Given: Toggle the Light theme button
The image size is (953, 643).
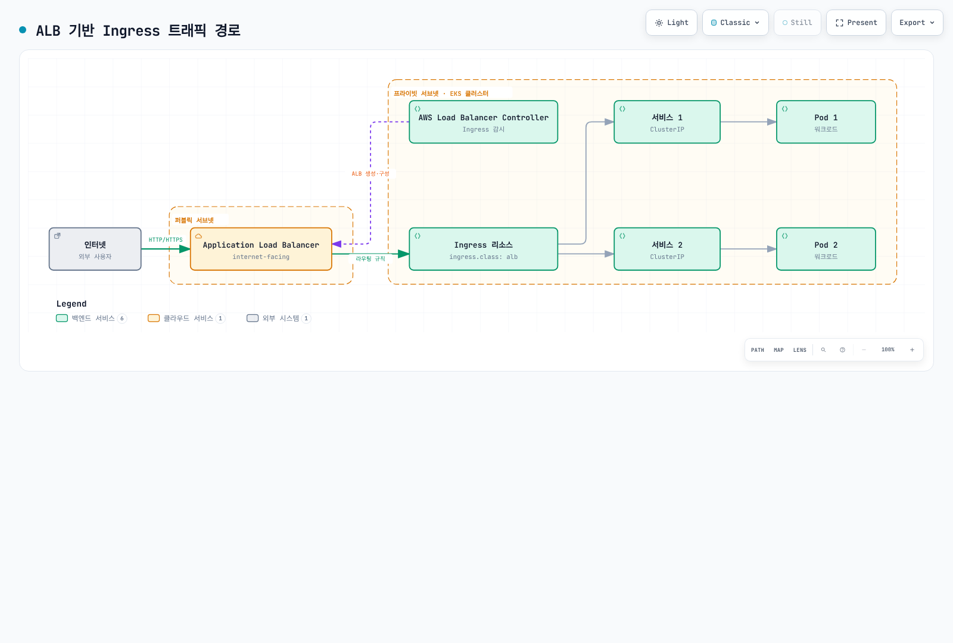Looking at the screenshot, I should (671, 23).
